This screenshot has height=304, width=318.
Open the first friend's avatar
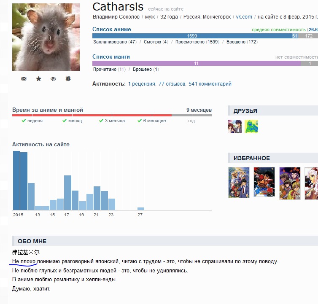tap(235, 126)
